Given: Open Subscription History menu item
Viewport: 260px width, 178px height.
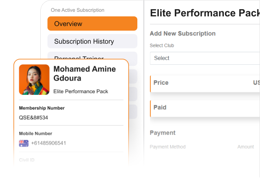Looking at the screenshot, I should tap(92, 41).
